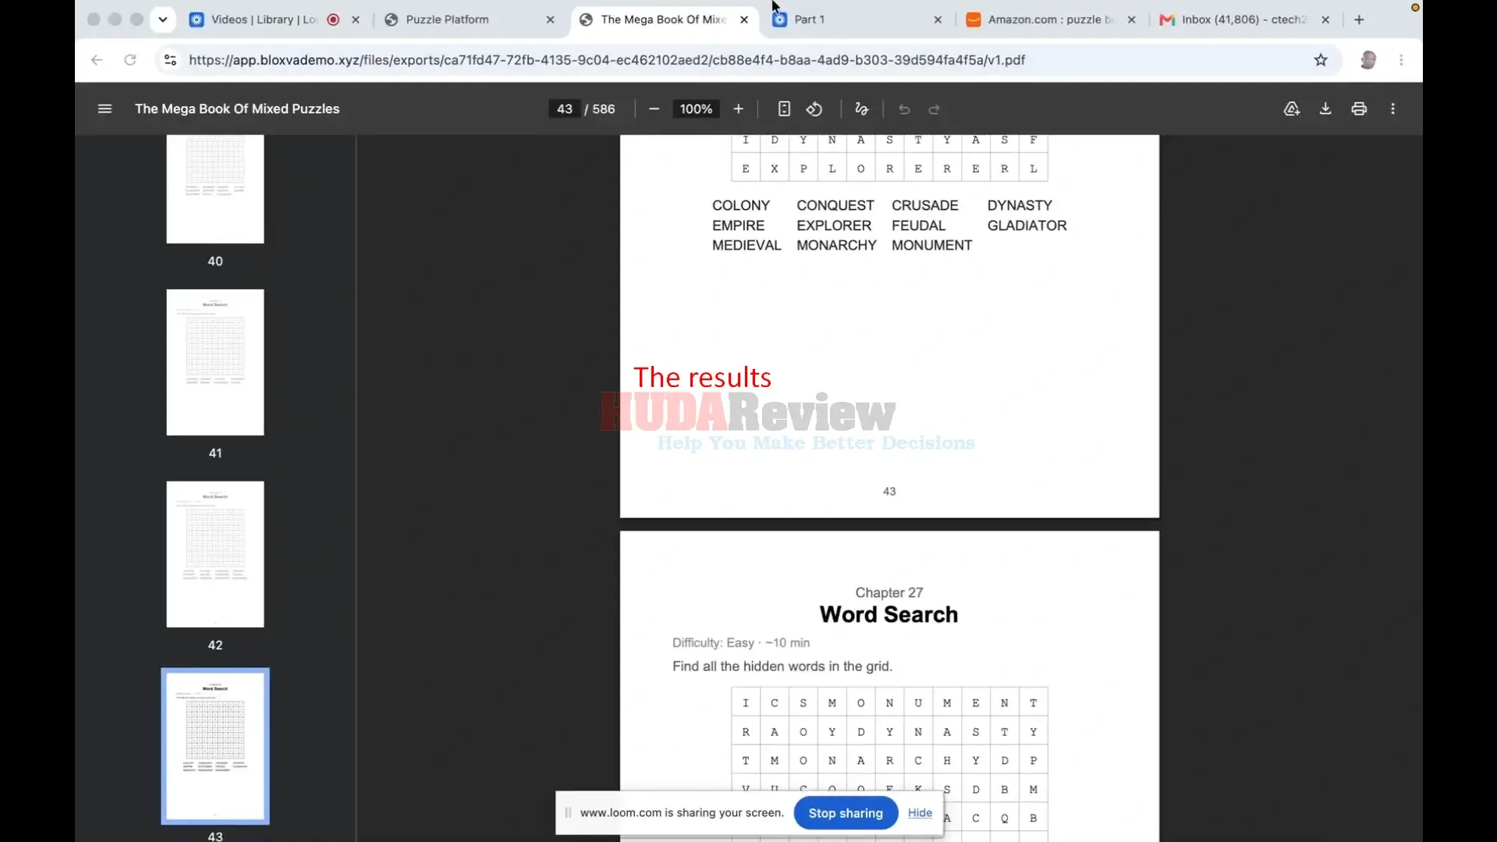Screen dimensions: 1497x842
Task: Click 'Find all the hidden words' instruction
Action: [x=782, y=666]
